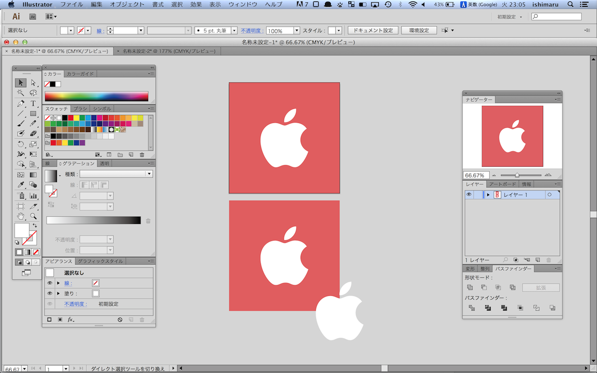Click gradient ramp bar in Gradient panel
The width and height of the screenshot is (597, 373).
coord(94,220)
